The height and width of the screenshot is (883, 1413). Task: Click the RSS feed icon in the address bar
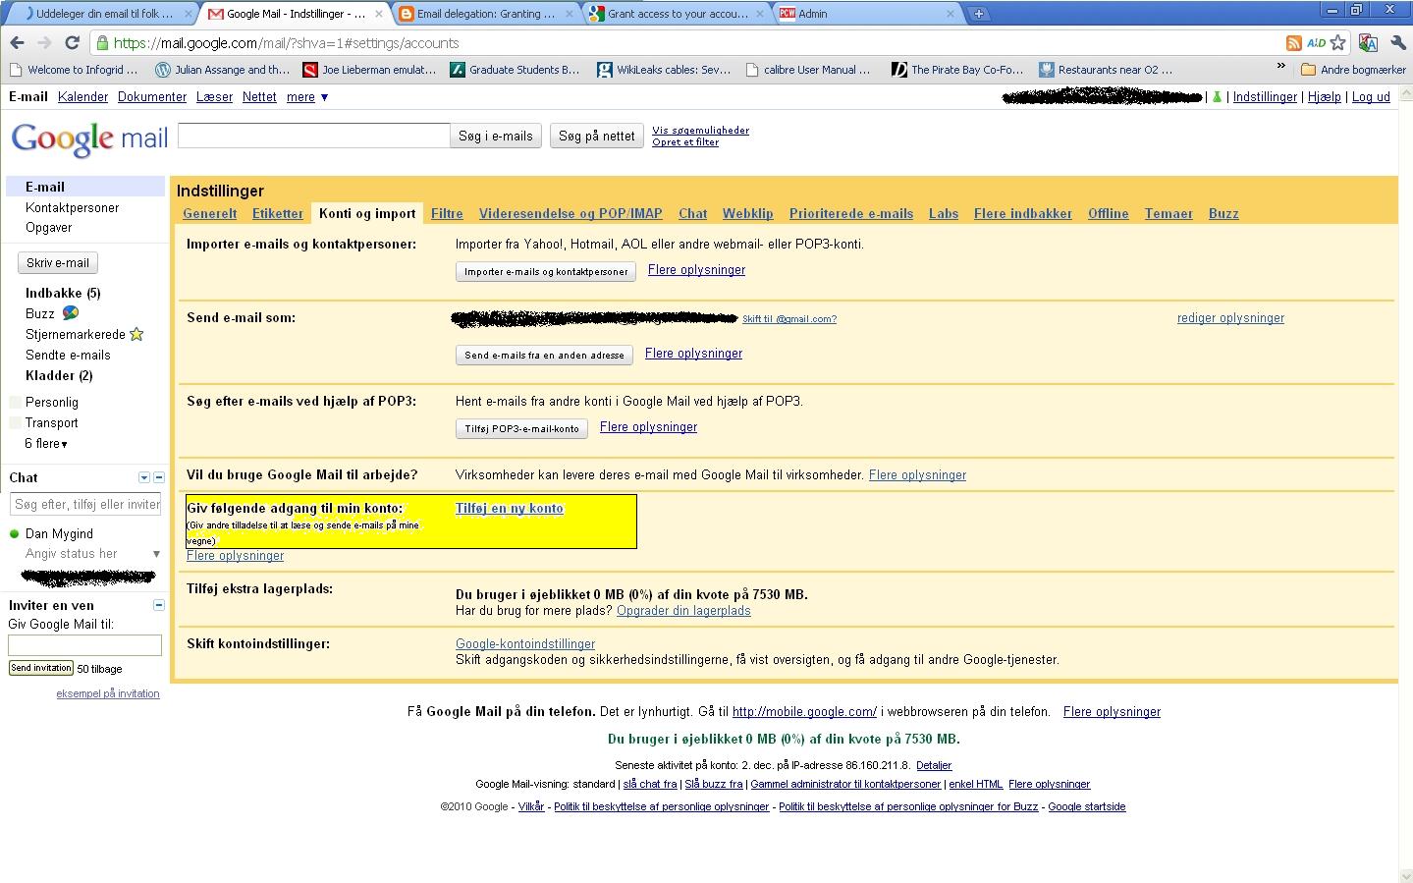pyautogui.click(x=1294, y=43)
